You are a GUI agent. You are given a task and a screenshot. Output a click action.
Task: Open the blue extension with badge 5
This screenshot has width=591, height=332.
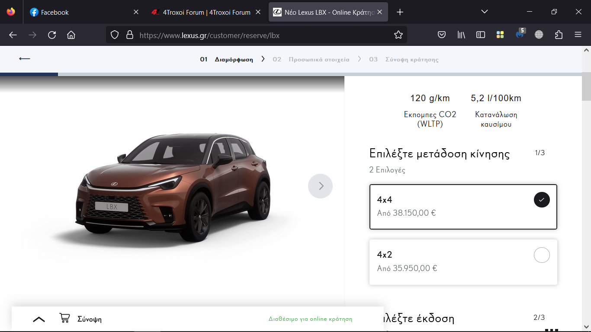point(520,34)
